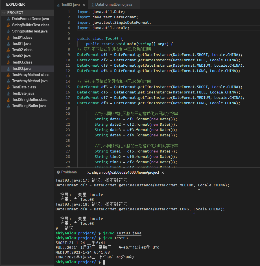260x266 pixels.
Task: Click the 'Test03.java:17' error message in terminal
Action: 91,180
